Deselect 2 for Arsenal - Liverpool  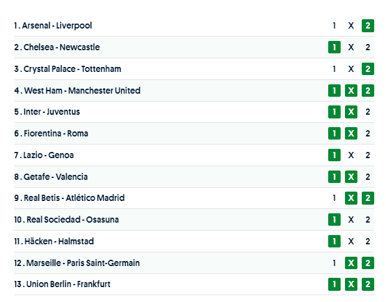[x=368, y=26]
